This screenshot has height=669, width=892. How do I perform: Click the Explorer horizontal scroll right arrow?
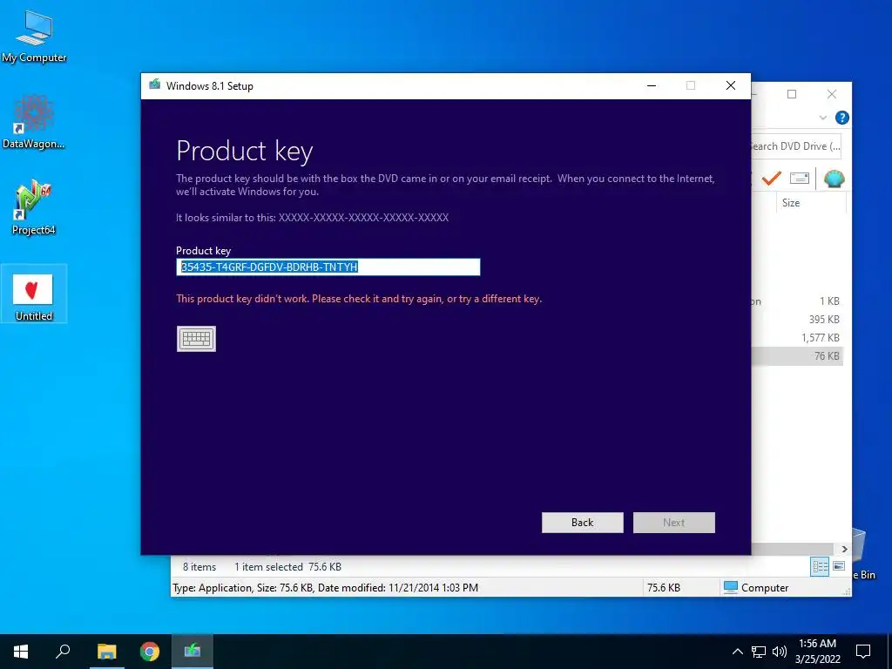(x=844, y=549)
